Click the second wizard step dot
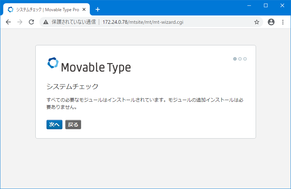This screenshot has height=189, width=291. (x=240, y=59)
